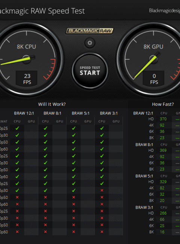Click the red X in BRAW 3:1 p30 row with other checks
The height and width of the screenshot is (244, 180).
(102, 190)
